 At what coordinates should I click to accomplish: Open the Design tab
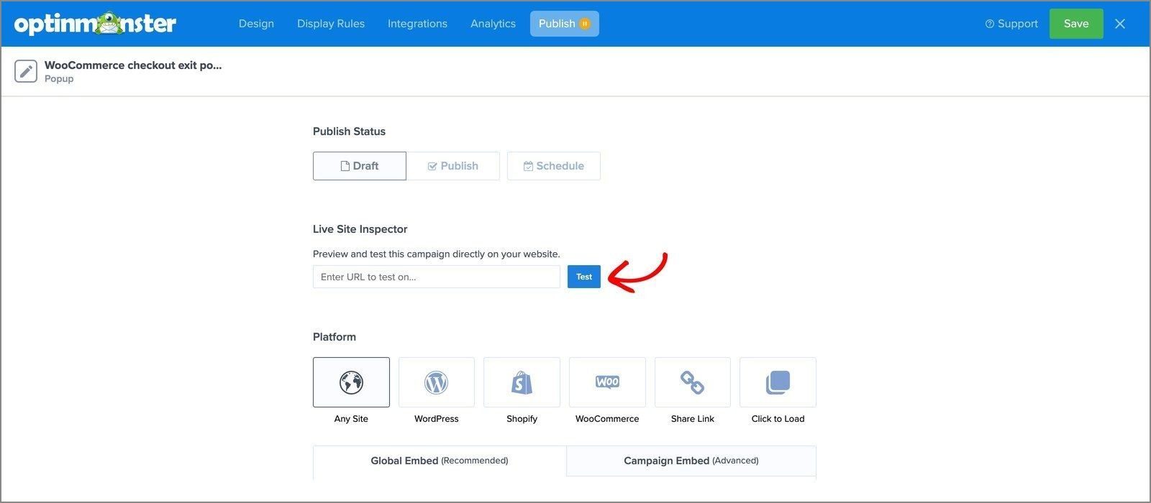[256, 24]
